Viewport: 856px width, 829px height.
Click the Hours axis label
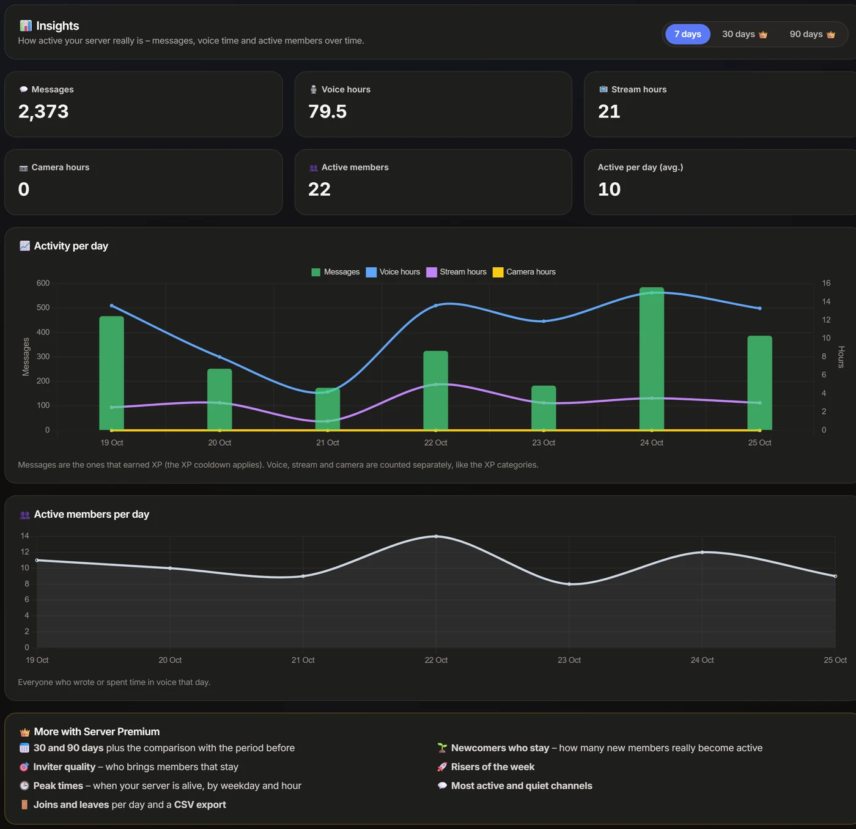click(x=841, y=357)
